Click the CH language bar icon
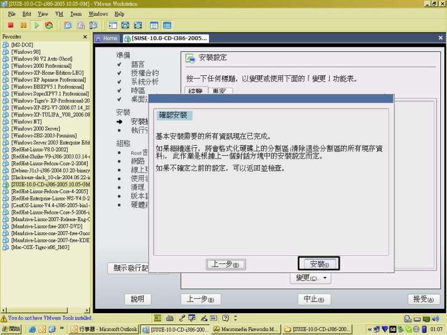 157,318
